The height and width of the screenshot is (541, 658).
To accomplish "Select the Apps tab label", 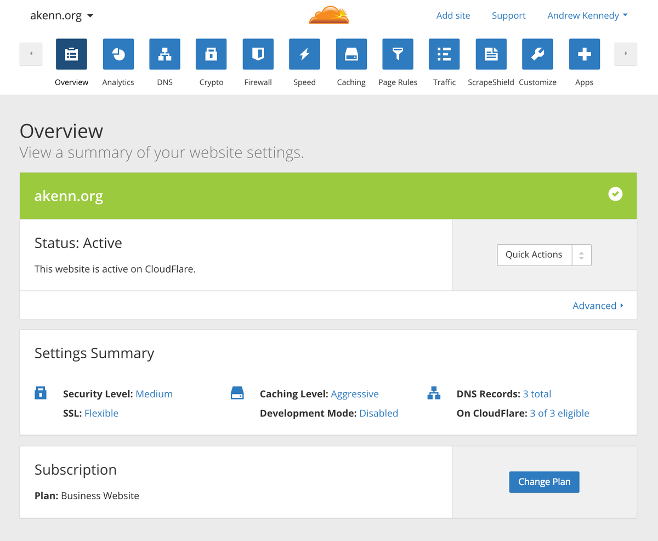I will pyautogui.click(x=584, y=82).
